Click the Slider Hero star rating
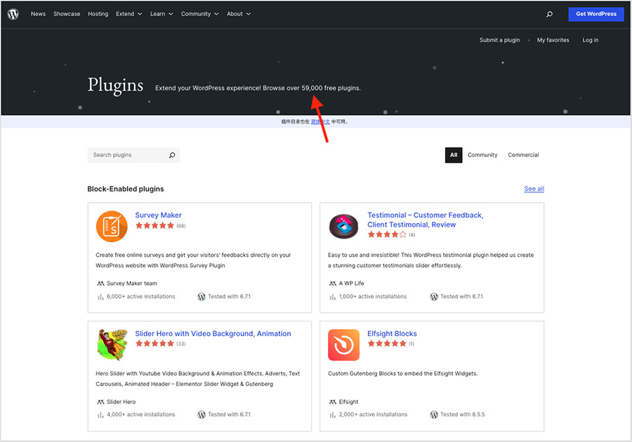632x442 pixels. [154, 343]
